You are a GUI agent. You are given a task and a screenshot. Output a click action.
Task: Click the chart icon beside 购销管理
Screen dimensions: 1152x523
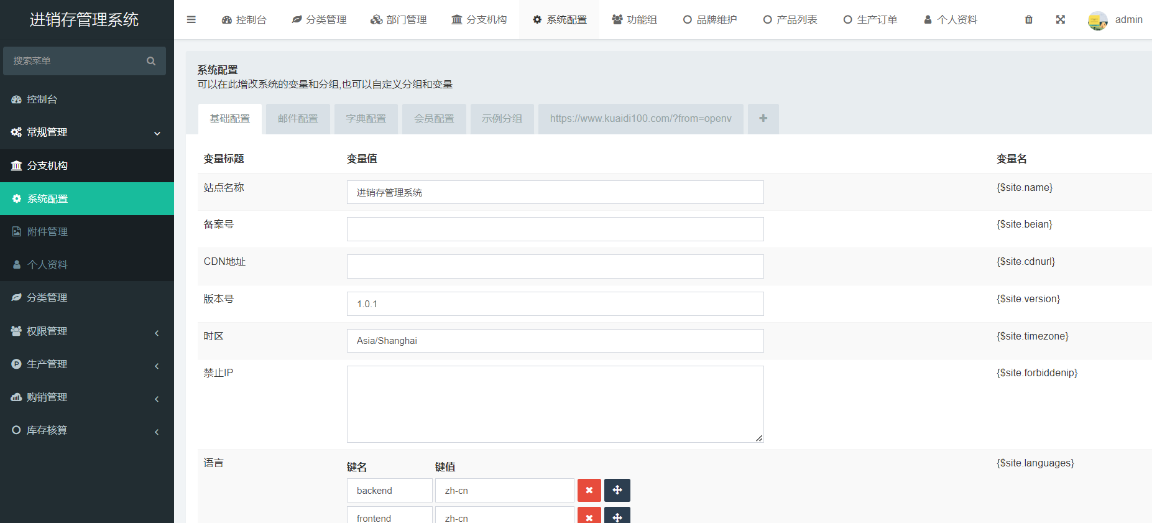tap(17, 397)
